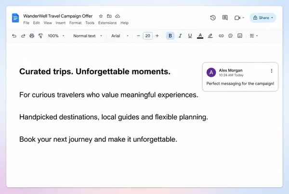
Task: Activate the paint format tool
Action: 40,36
